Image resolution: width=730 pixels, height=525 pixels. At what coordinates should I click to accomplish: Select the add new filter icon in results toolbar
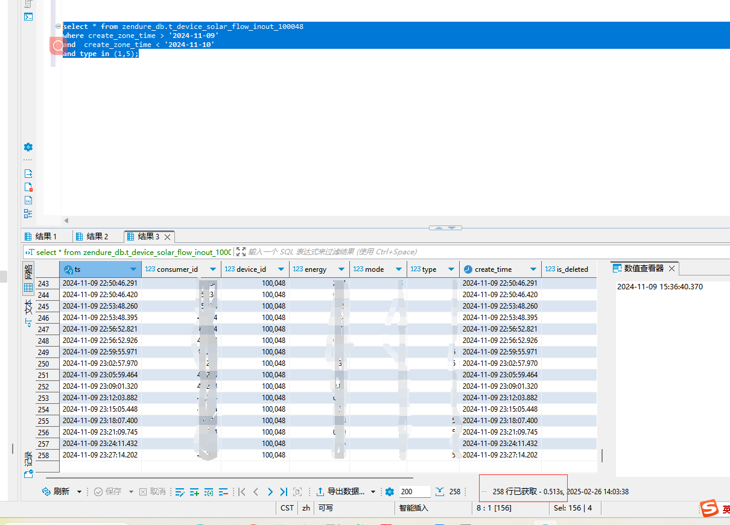coord(194,491)
